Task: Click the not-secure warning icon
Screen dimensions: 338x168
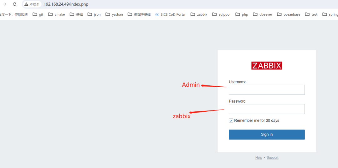Action: [26, 4]
